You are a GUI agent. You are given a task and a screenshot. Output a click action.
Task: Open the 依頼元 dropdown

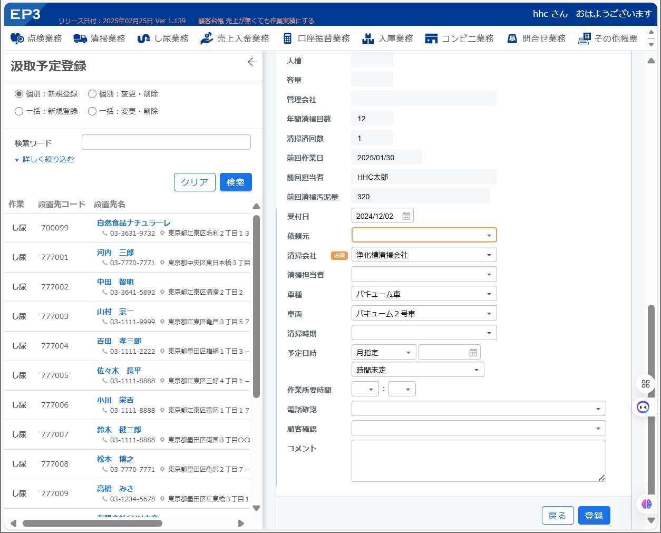[x=424, y=235]
